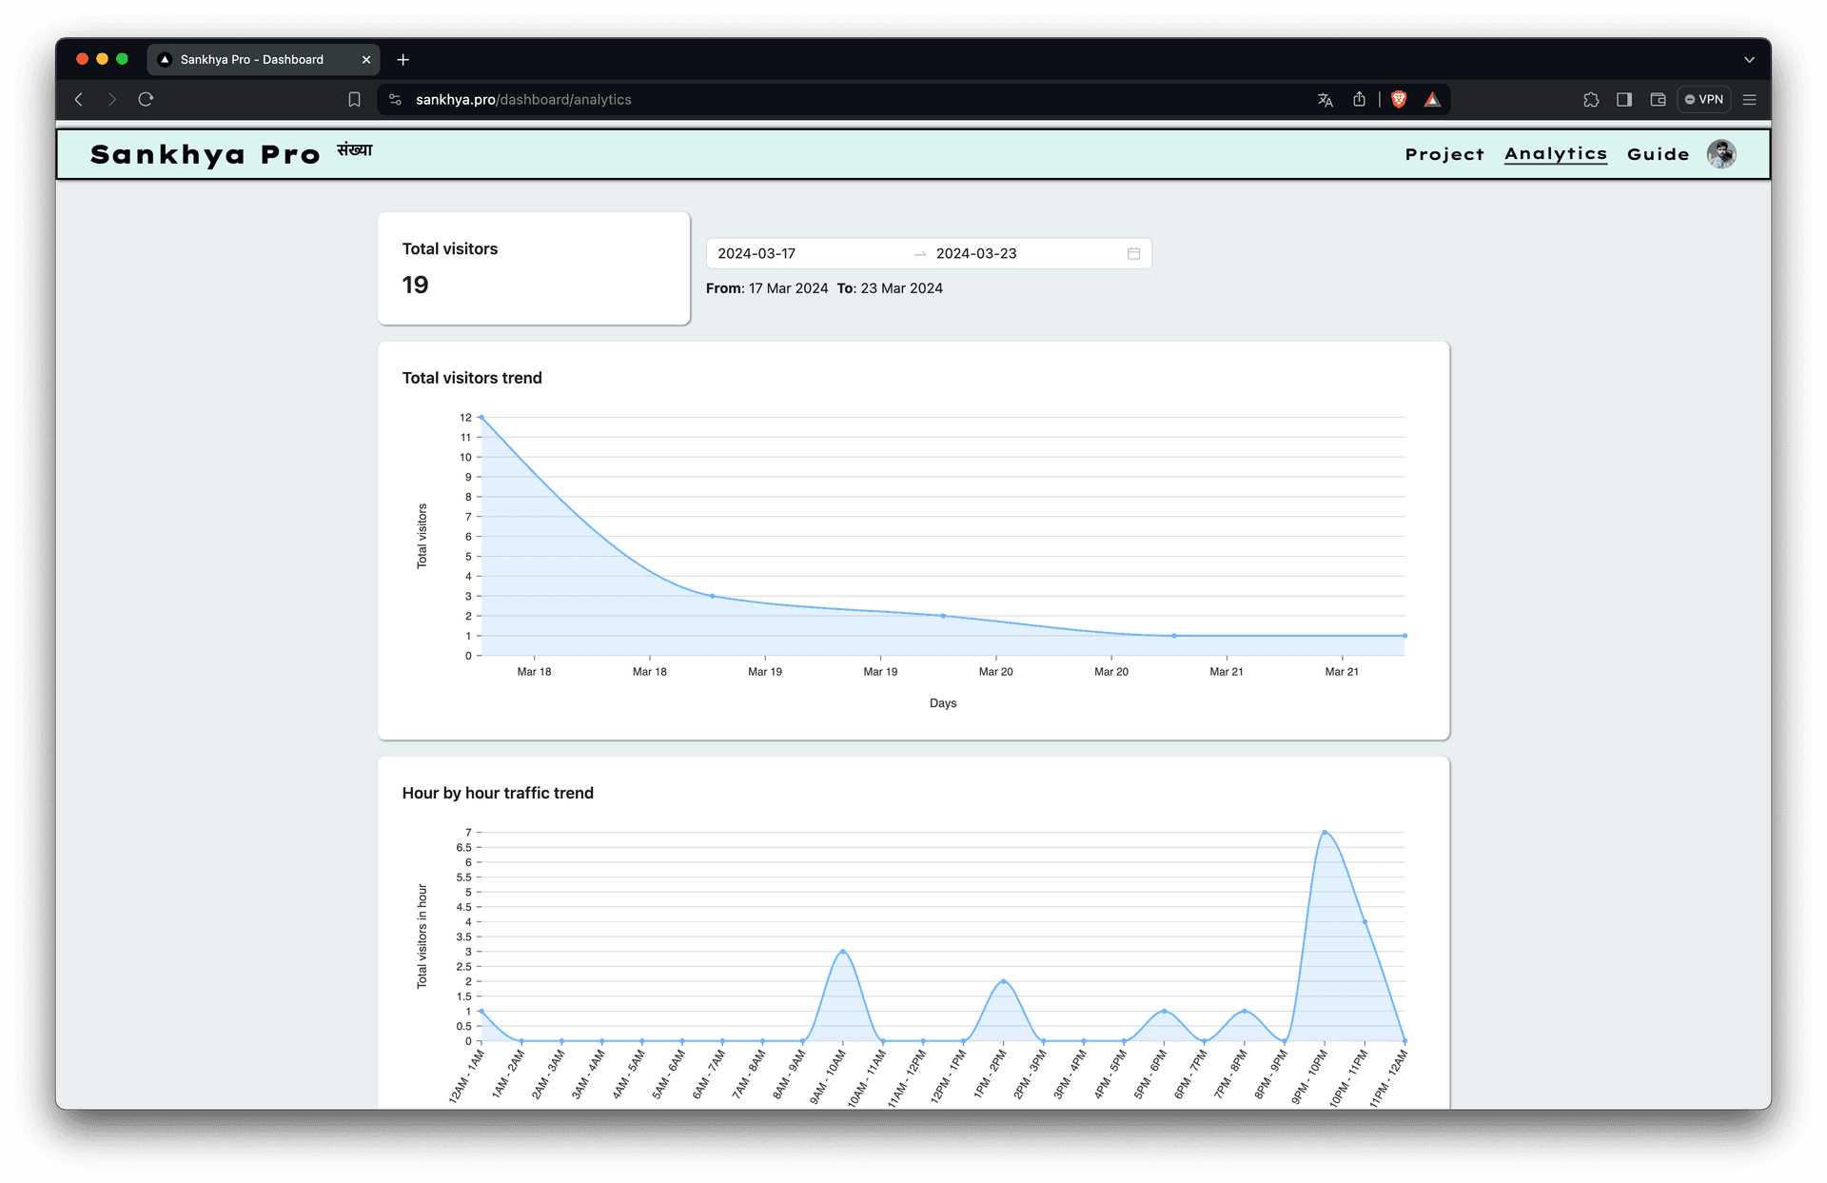Select the Sankhya Pro - Dashboard tab

point(264,59)
